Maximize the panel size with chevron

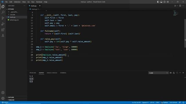(x=180, y=73)
